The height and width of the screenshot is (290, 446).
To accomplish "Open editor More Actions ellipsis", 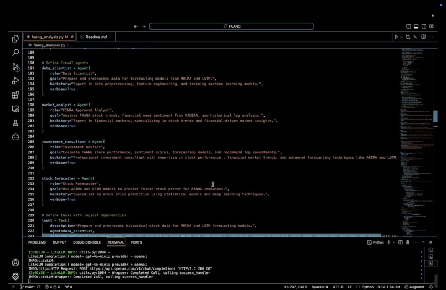I will (431, 37).
